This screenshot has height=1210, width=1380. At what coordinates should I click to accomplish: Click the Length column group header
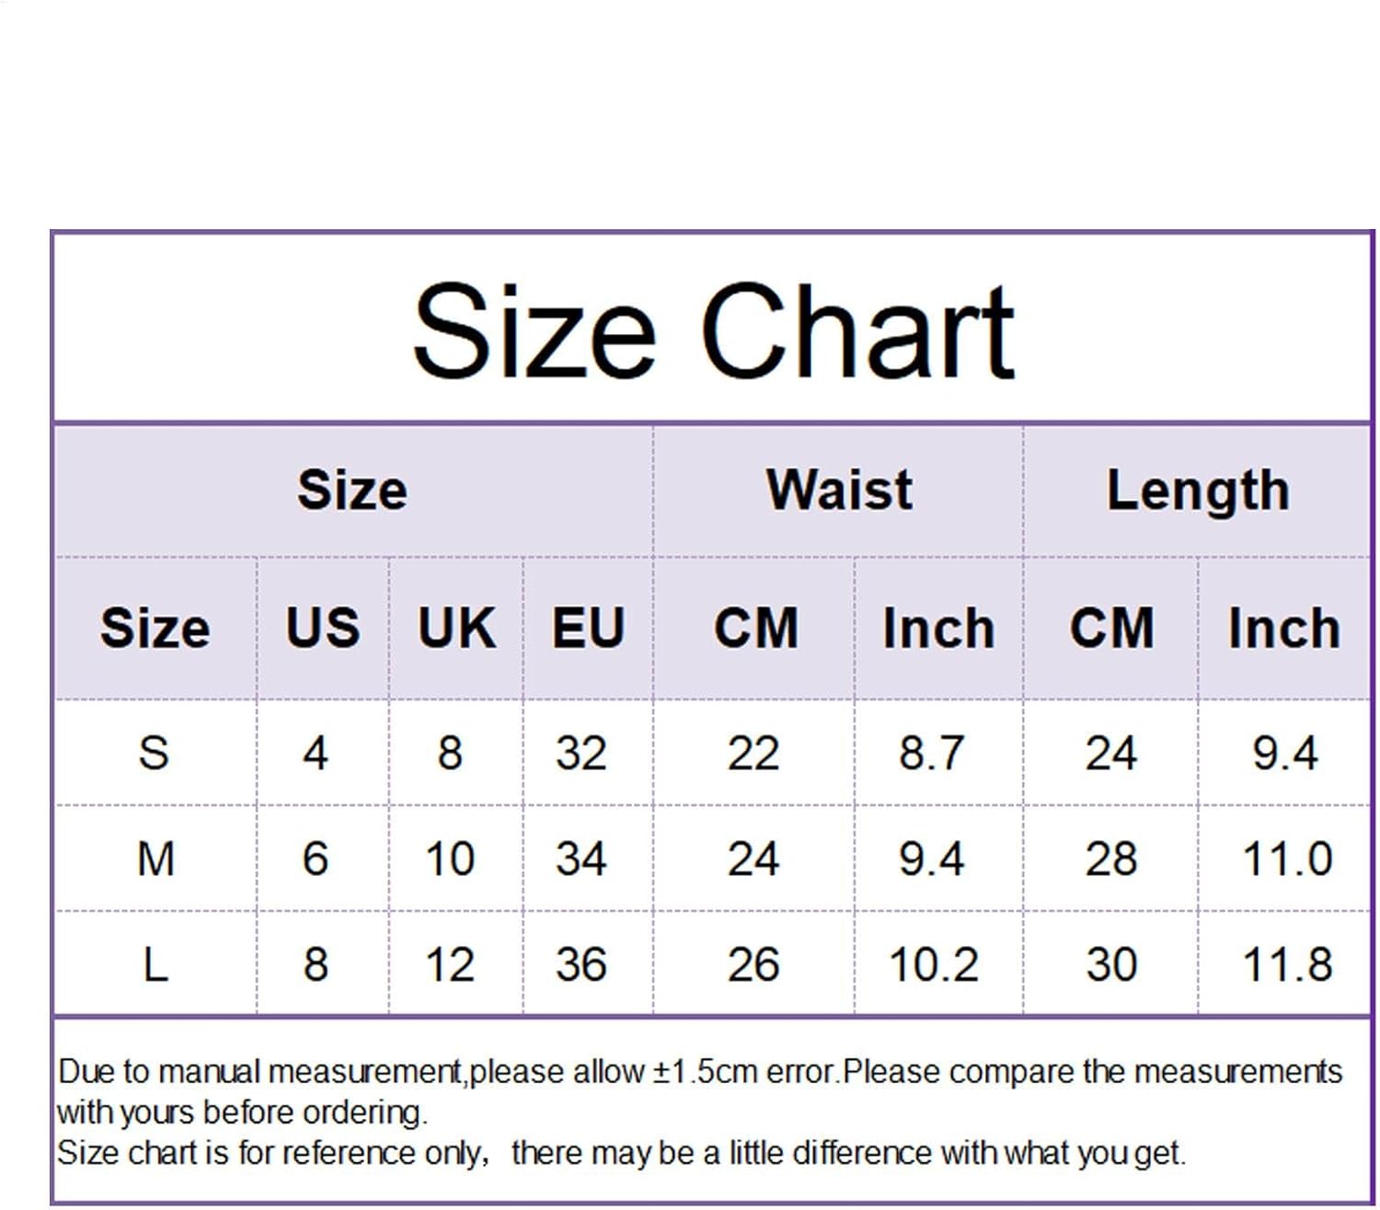point(1197,490)
